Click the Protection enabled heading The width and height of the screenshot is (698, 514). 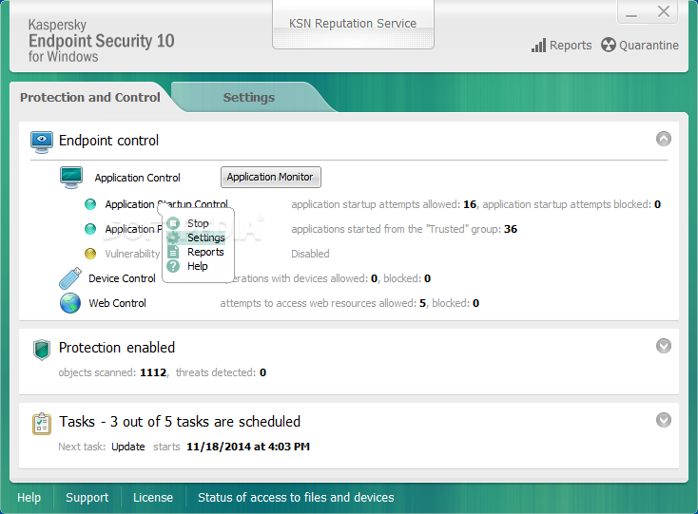(117, 348)
